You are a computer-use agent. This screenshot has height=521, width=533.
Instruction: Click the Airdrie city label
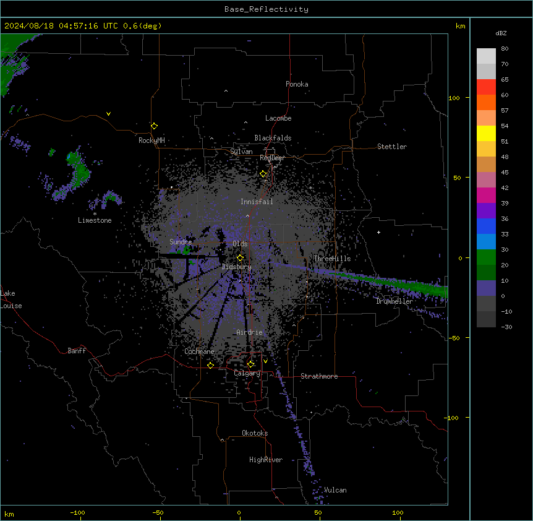click(249, 332)
